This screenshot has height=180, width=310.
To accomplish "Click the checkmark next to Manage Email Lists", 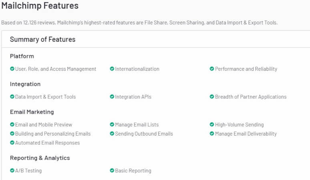I will coord(112,125).
